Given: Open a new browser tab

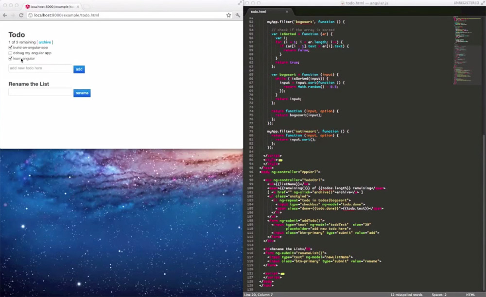Looking at the screenshot, I should tap(87, 6).
